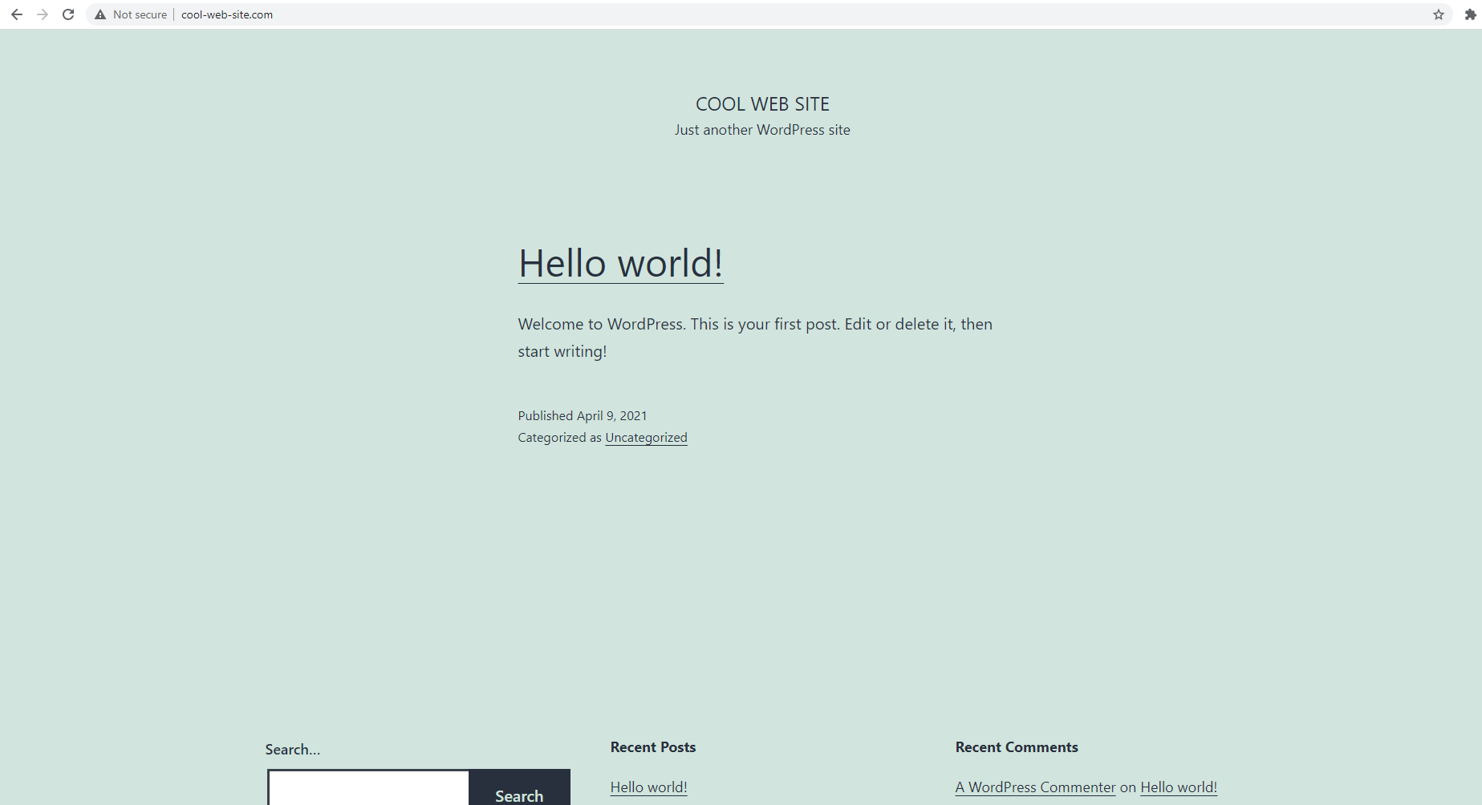Open the Hello world! post heading
Image resolution: width=1482 pixels, height=805 pixels.
pos(620,264)
